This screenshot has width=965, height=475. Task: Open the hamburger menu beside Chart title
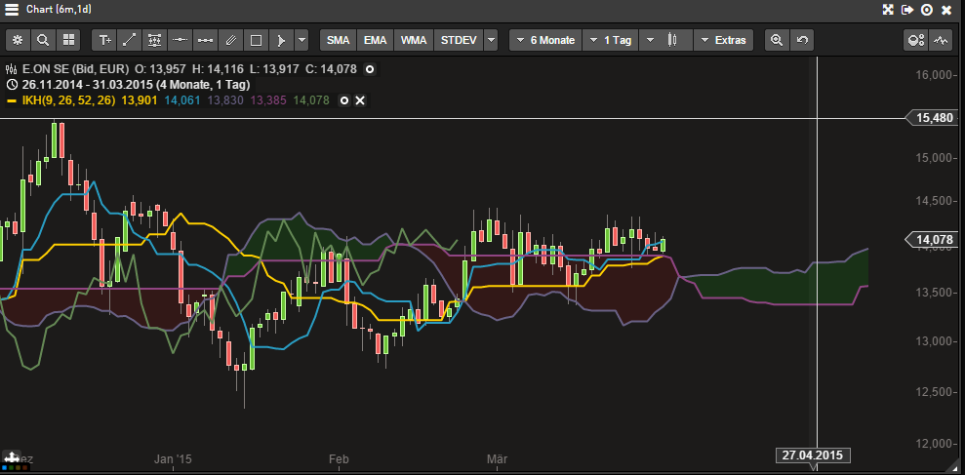pyautogui.click(x=12, y=9)
